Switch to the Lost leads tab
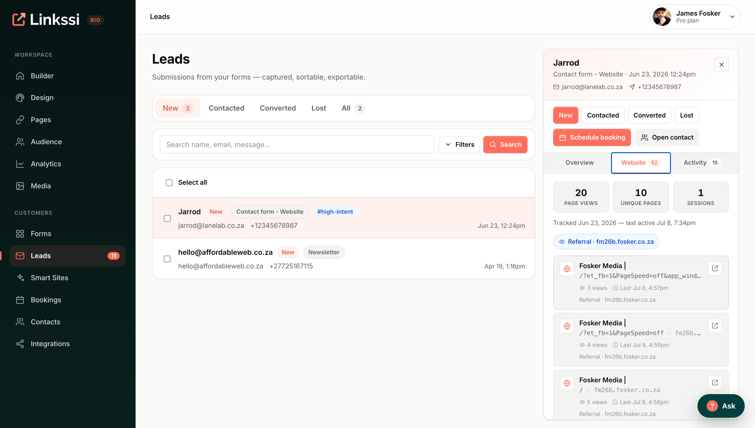 318,108
